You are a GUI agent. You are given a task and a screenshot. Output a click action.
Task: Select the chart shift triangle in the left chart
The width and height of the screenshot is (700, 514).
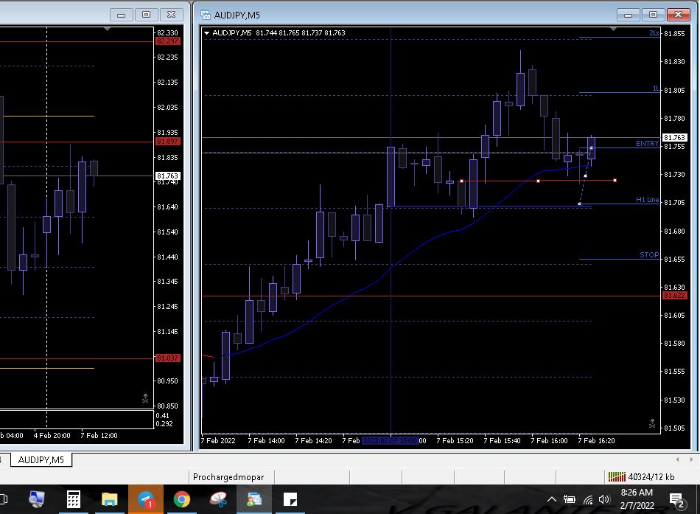click(x=107, y=29)
